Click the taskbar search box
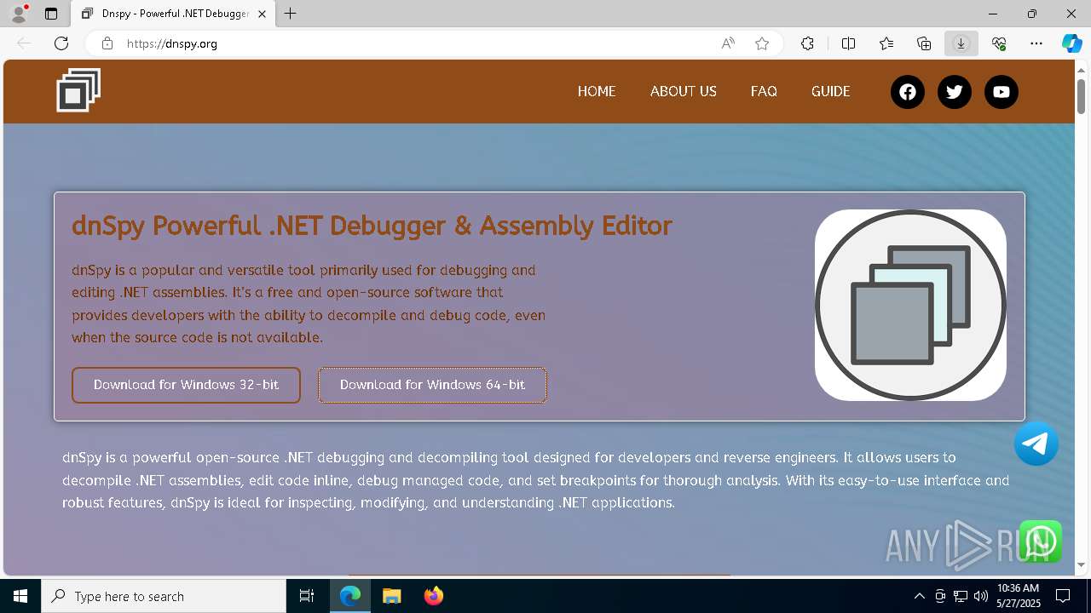 (164, 596)
